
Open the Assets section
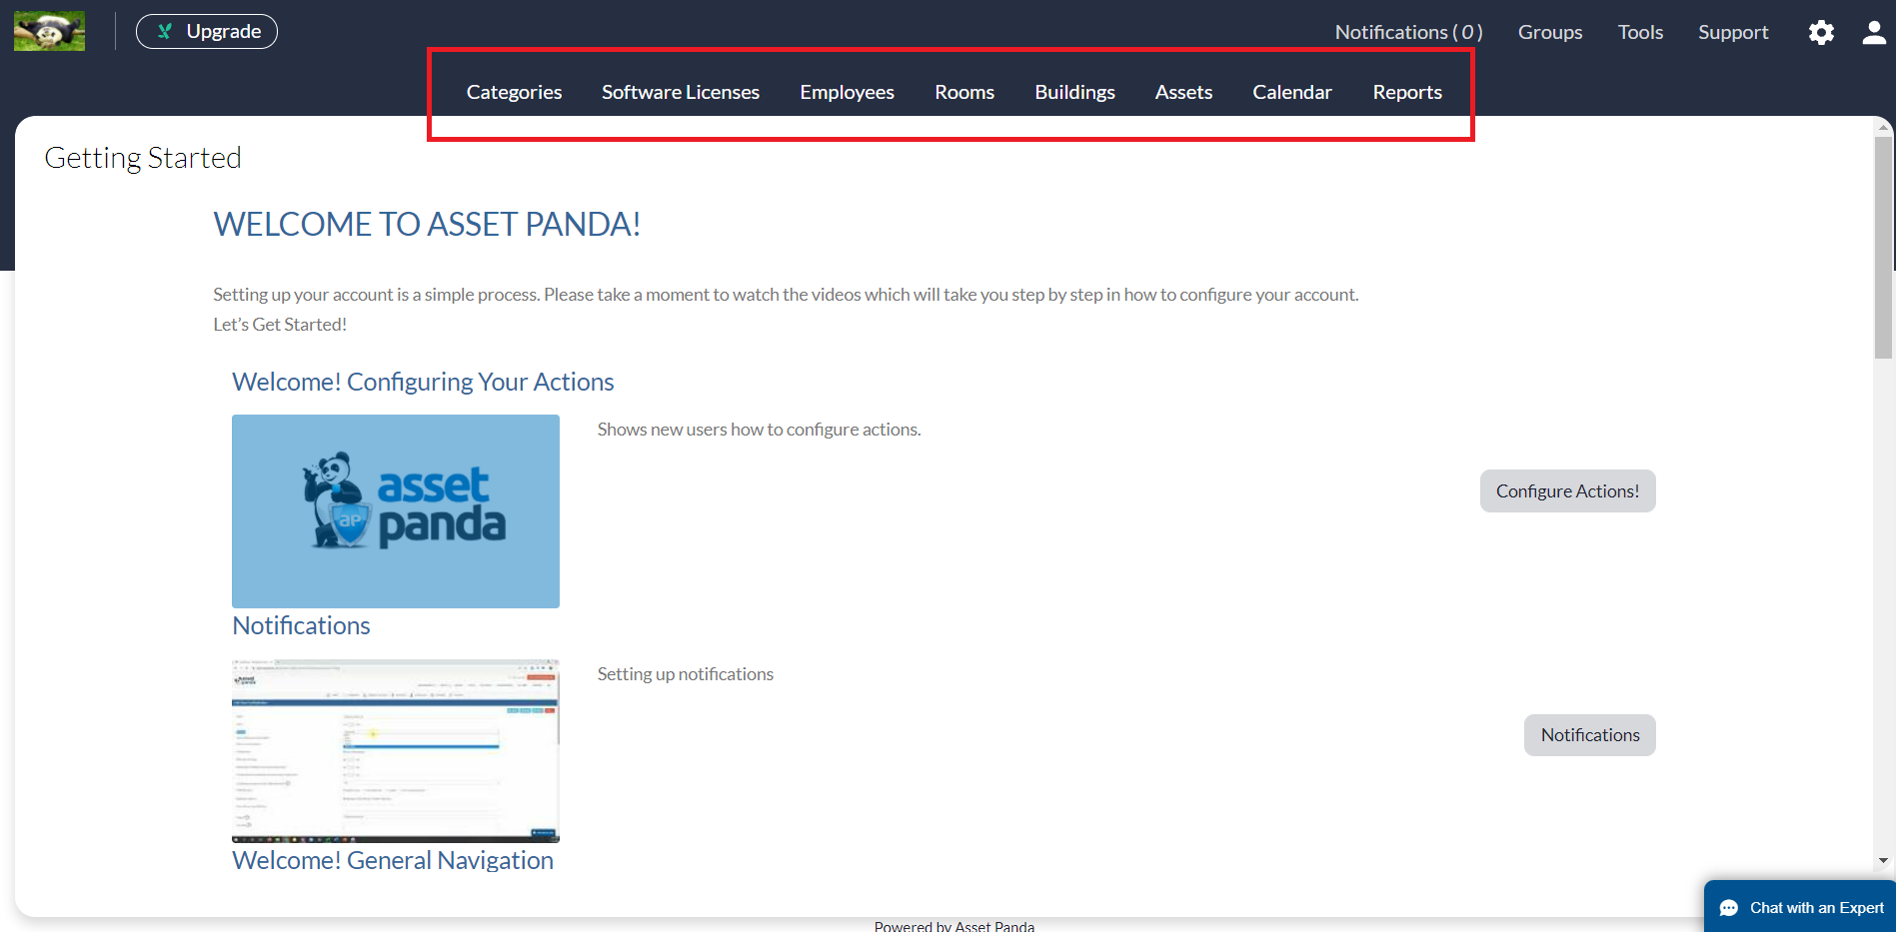click(x=1183, y=92)
